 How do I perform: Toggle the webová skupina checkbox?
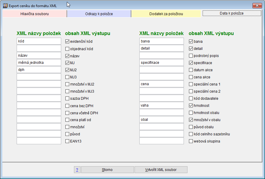click(x=191, y=141)
